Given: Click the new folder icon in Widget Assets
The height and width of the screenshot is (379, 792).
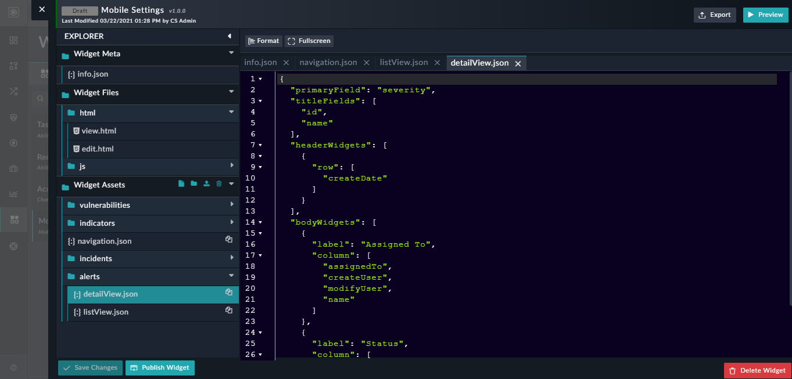Looking at the screenshot, I should pyautogui.click(x=193, y=184).
